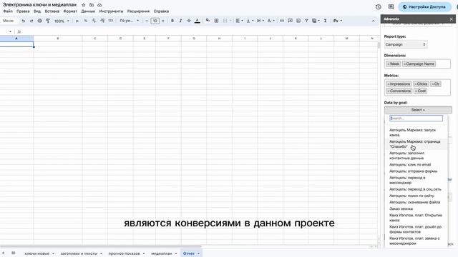Open Меню search box in toolbar
Screen dimensions: 458x257
coord(8,21)
